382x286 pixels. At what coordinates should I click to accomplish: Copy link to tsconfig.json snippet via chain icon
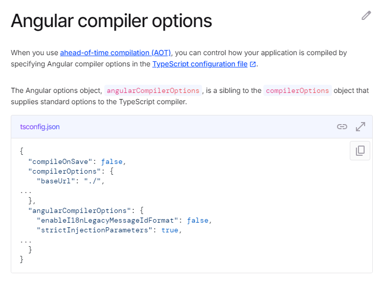(342, 127)
